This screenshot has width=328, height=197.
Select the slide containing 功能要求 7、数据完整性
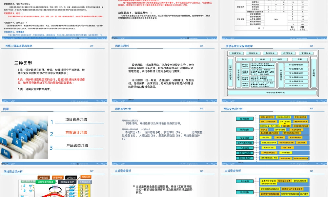pyautogui.click(x=164, y=20)
